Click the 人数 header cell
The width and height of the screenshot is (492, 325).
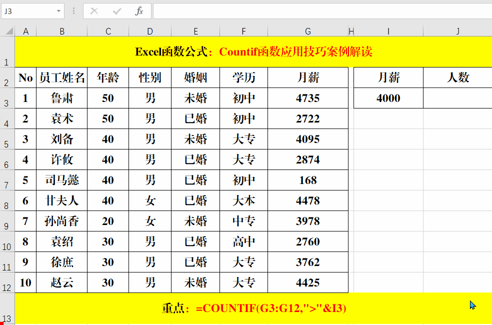pos(458,77)
